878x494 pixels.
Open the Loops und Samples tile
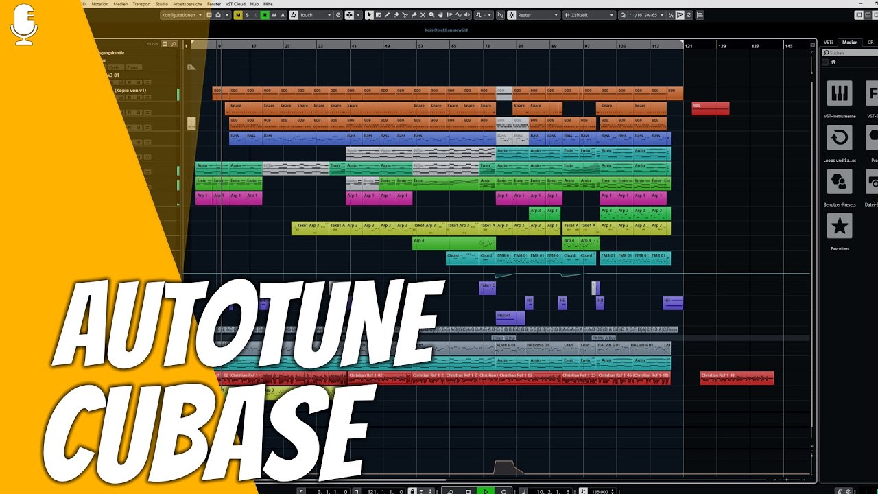[x=840, y=137]
